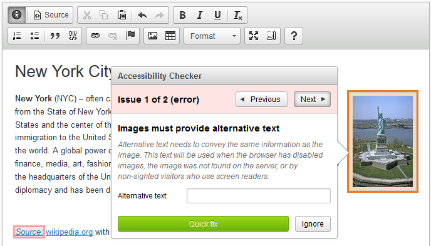
Task: Focus the Alternative text input field
Action: tap(259, 195)
